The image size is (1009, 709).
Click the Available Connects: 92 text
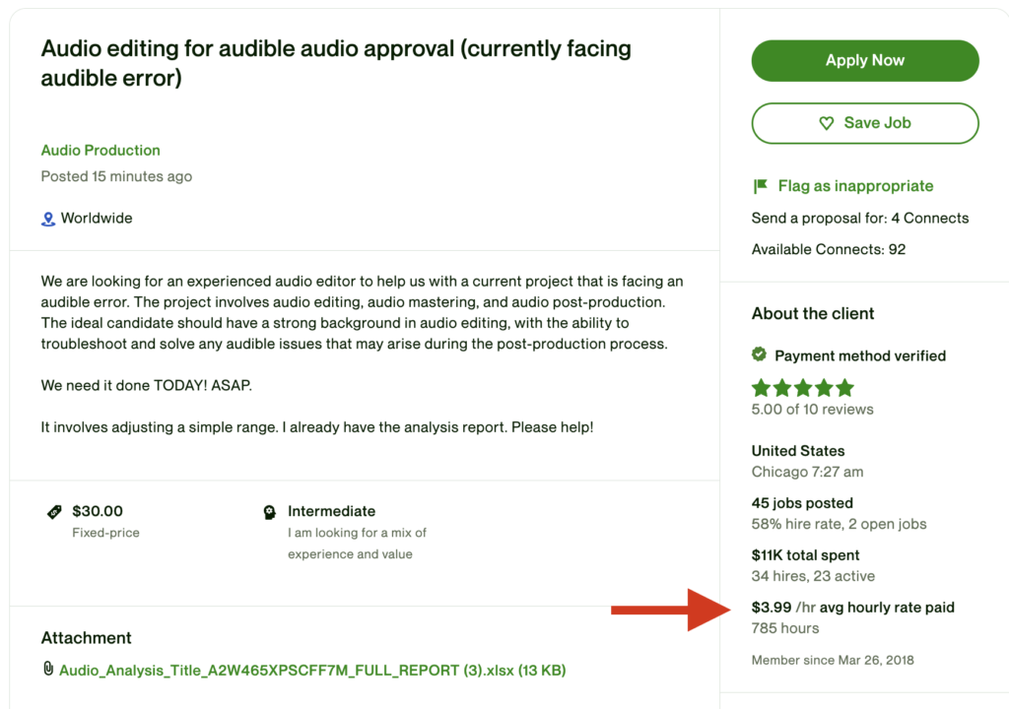coord(828,249)
